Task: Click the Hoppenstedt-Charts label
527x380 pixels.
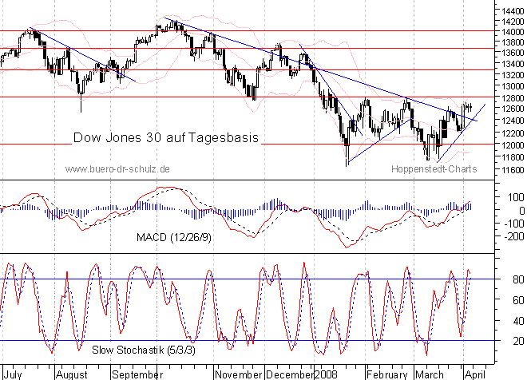Action: click(432, 169)
